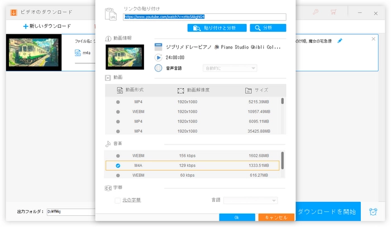Click the video resolution column icon

180,90
